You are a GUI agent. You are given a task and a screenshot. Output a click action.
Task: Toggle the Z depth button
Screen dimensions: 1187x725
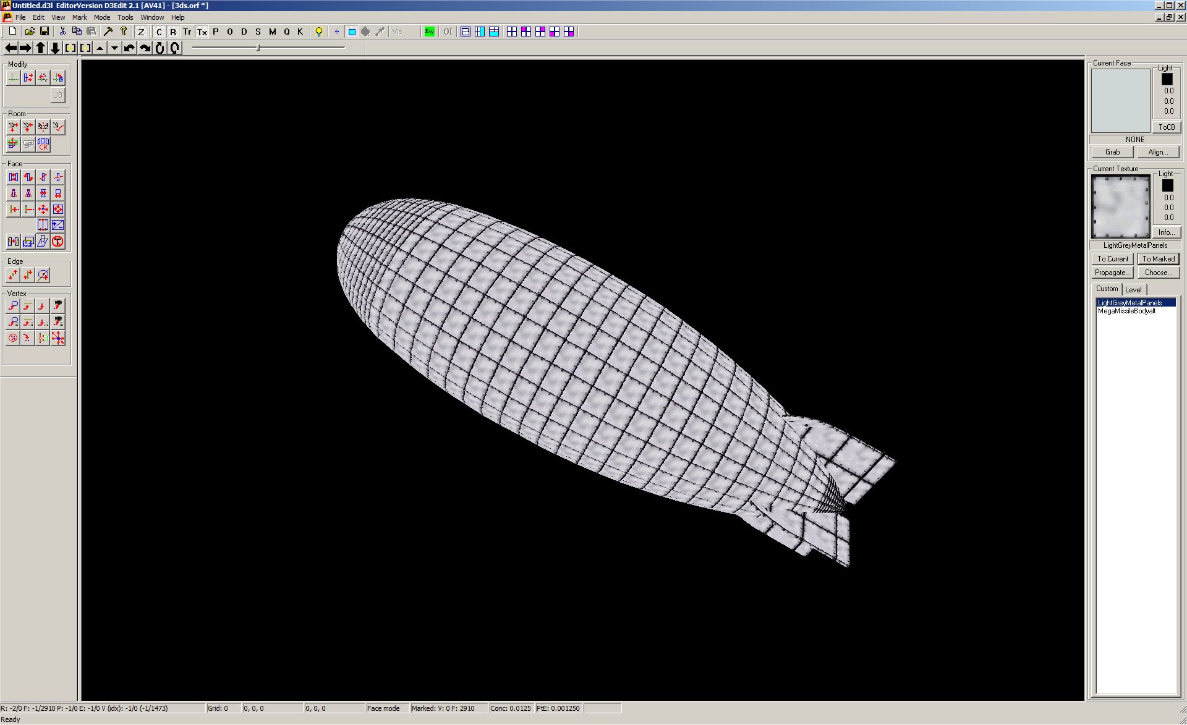pos(141,32)
